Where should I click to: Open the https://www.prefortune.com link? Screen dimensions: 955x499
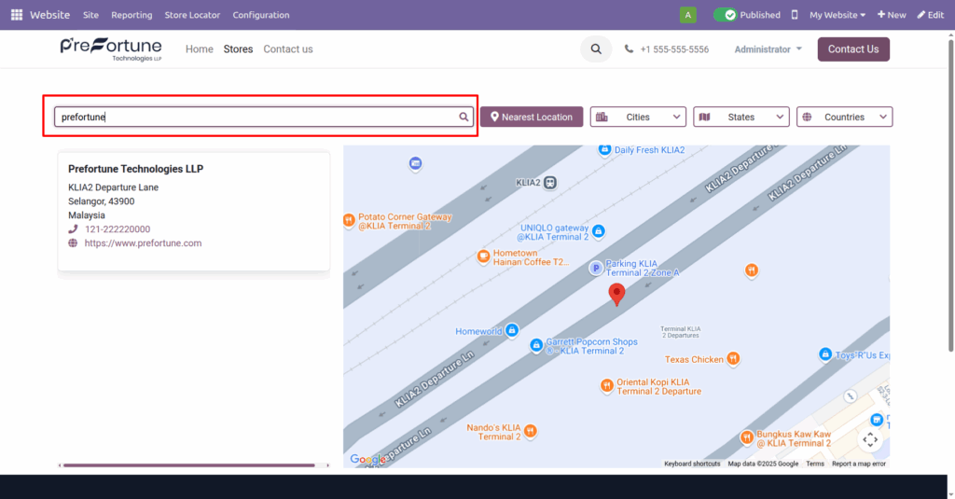(143, 243)
